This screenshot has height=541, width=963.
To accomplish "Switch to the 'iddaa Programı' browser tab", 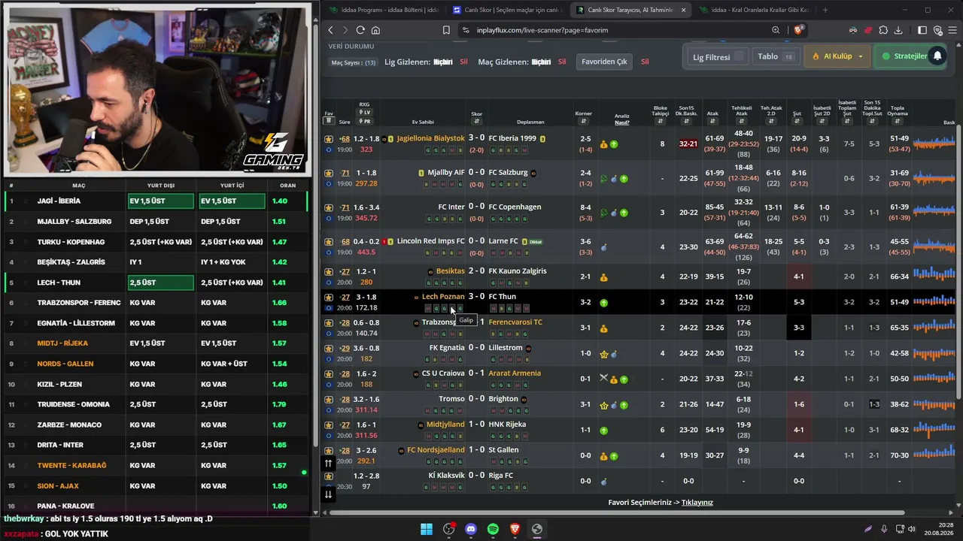I will point(384,10).
